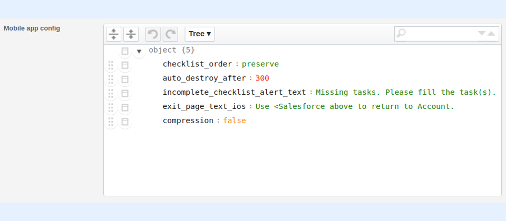Open action menu for checklist_order row
506x221 pixels.
coord(125,65)
